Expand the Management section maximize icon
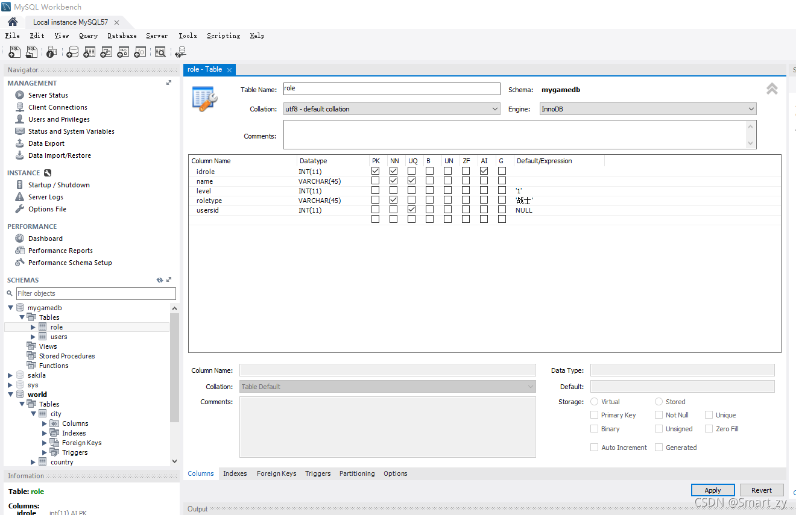 [x=169, y=83]
